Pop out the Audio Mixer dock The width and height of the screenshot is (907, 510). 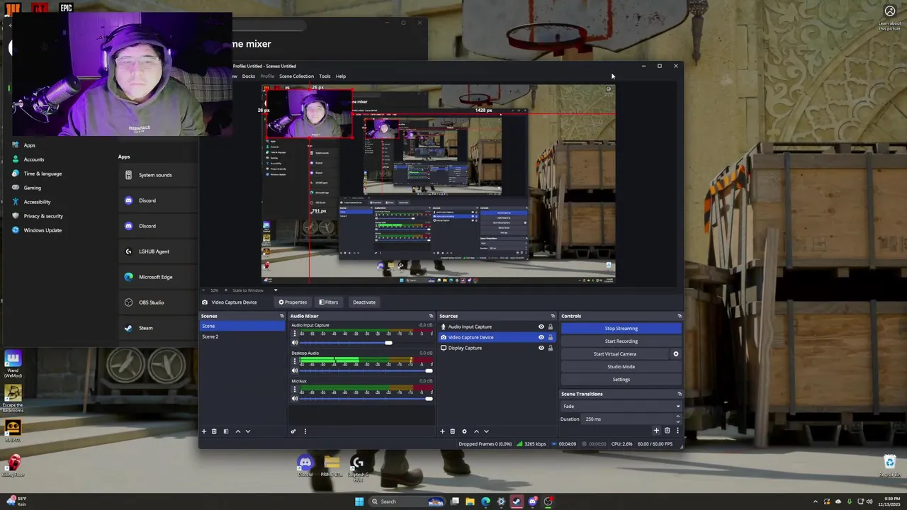click(x=431, y=316)
